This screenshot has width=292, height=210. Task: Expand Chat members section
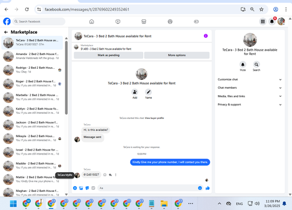[x=250, y=88]
